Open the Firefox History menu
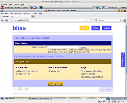 tap(18, 13)
